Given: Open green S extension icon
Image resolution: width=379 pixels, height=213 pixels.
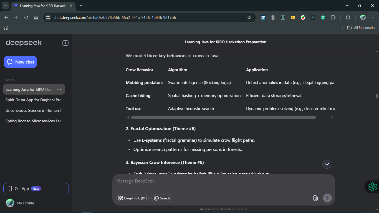Looking at the screenshot, I should (283, 17).
